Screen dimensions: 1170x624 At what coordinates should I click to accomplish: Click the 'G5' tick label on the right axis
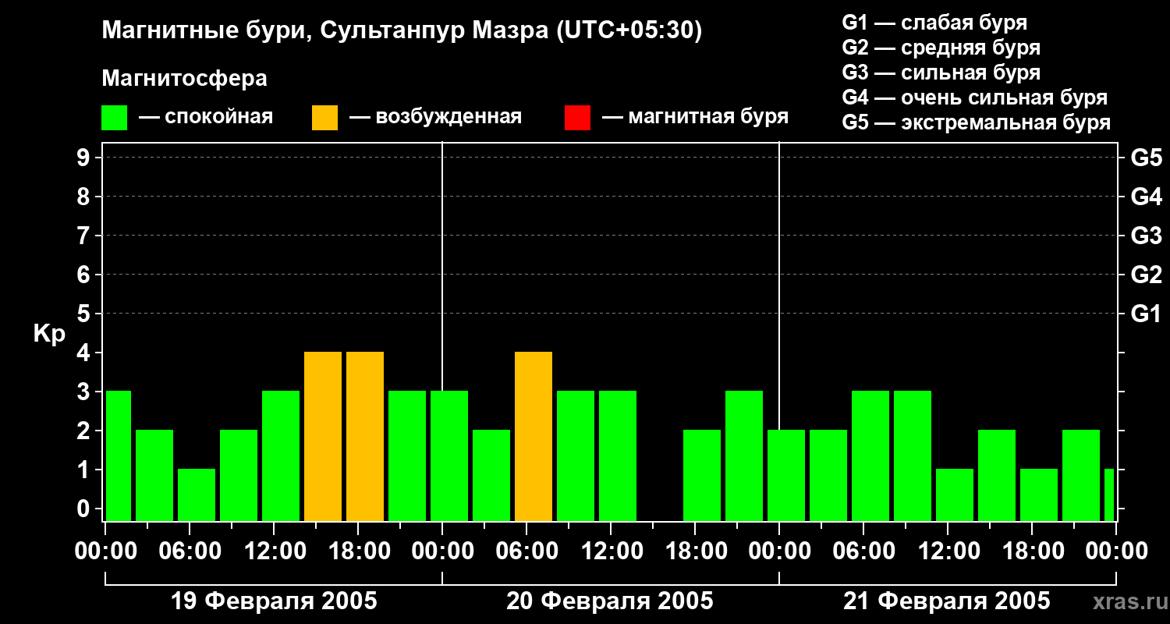pyautogui.click(x=1147, y=158)
